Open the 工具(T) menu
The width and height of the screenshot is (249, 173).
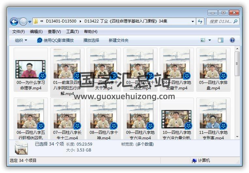[72, 32]
